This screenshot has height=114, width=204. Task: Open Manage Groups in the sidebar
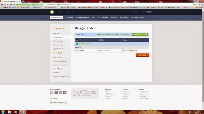click(x=58, y=41)
